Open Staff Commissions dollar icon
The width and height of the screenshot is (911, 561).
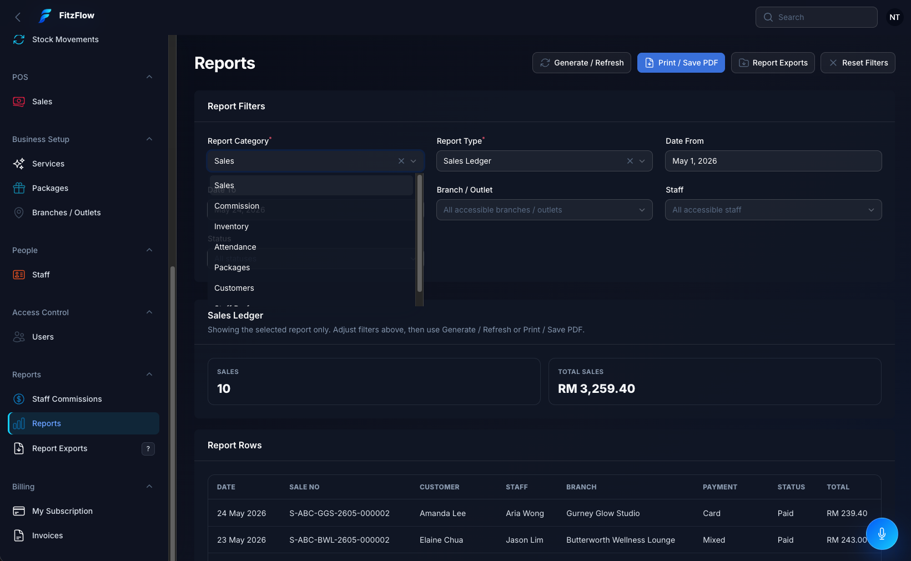pyautogui.click(x=19, y=399)
